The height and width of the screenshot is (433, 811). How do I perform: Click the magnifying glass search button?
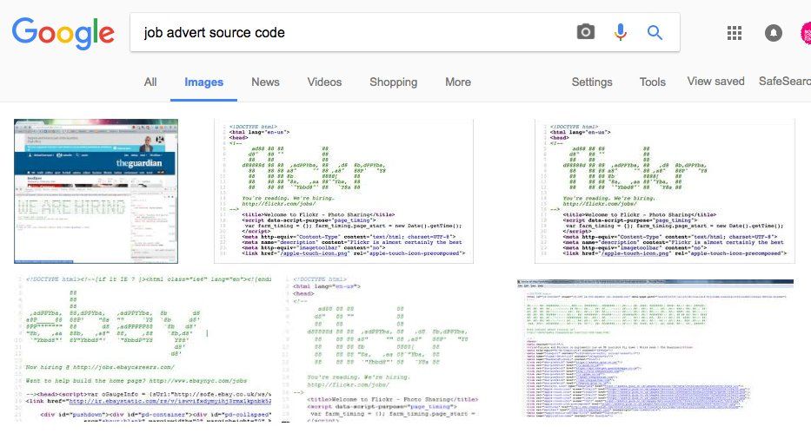[655, 33]
